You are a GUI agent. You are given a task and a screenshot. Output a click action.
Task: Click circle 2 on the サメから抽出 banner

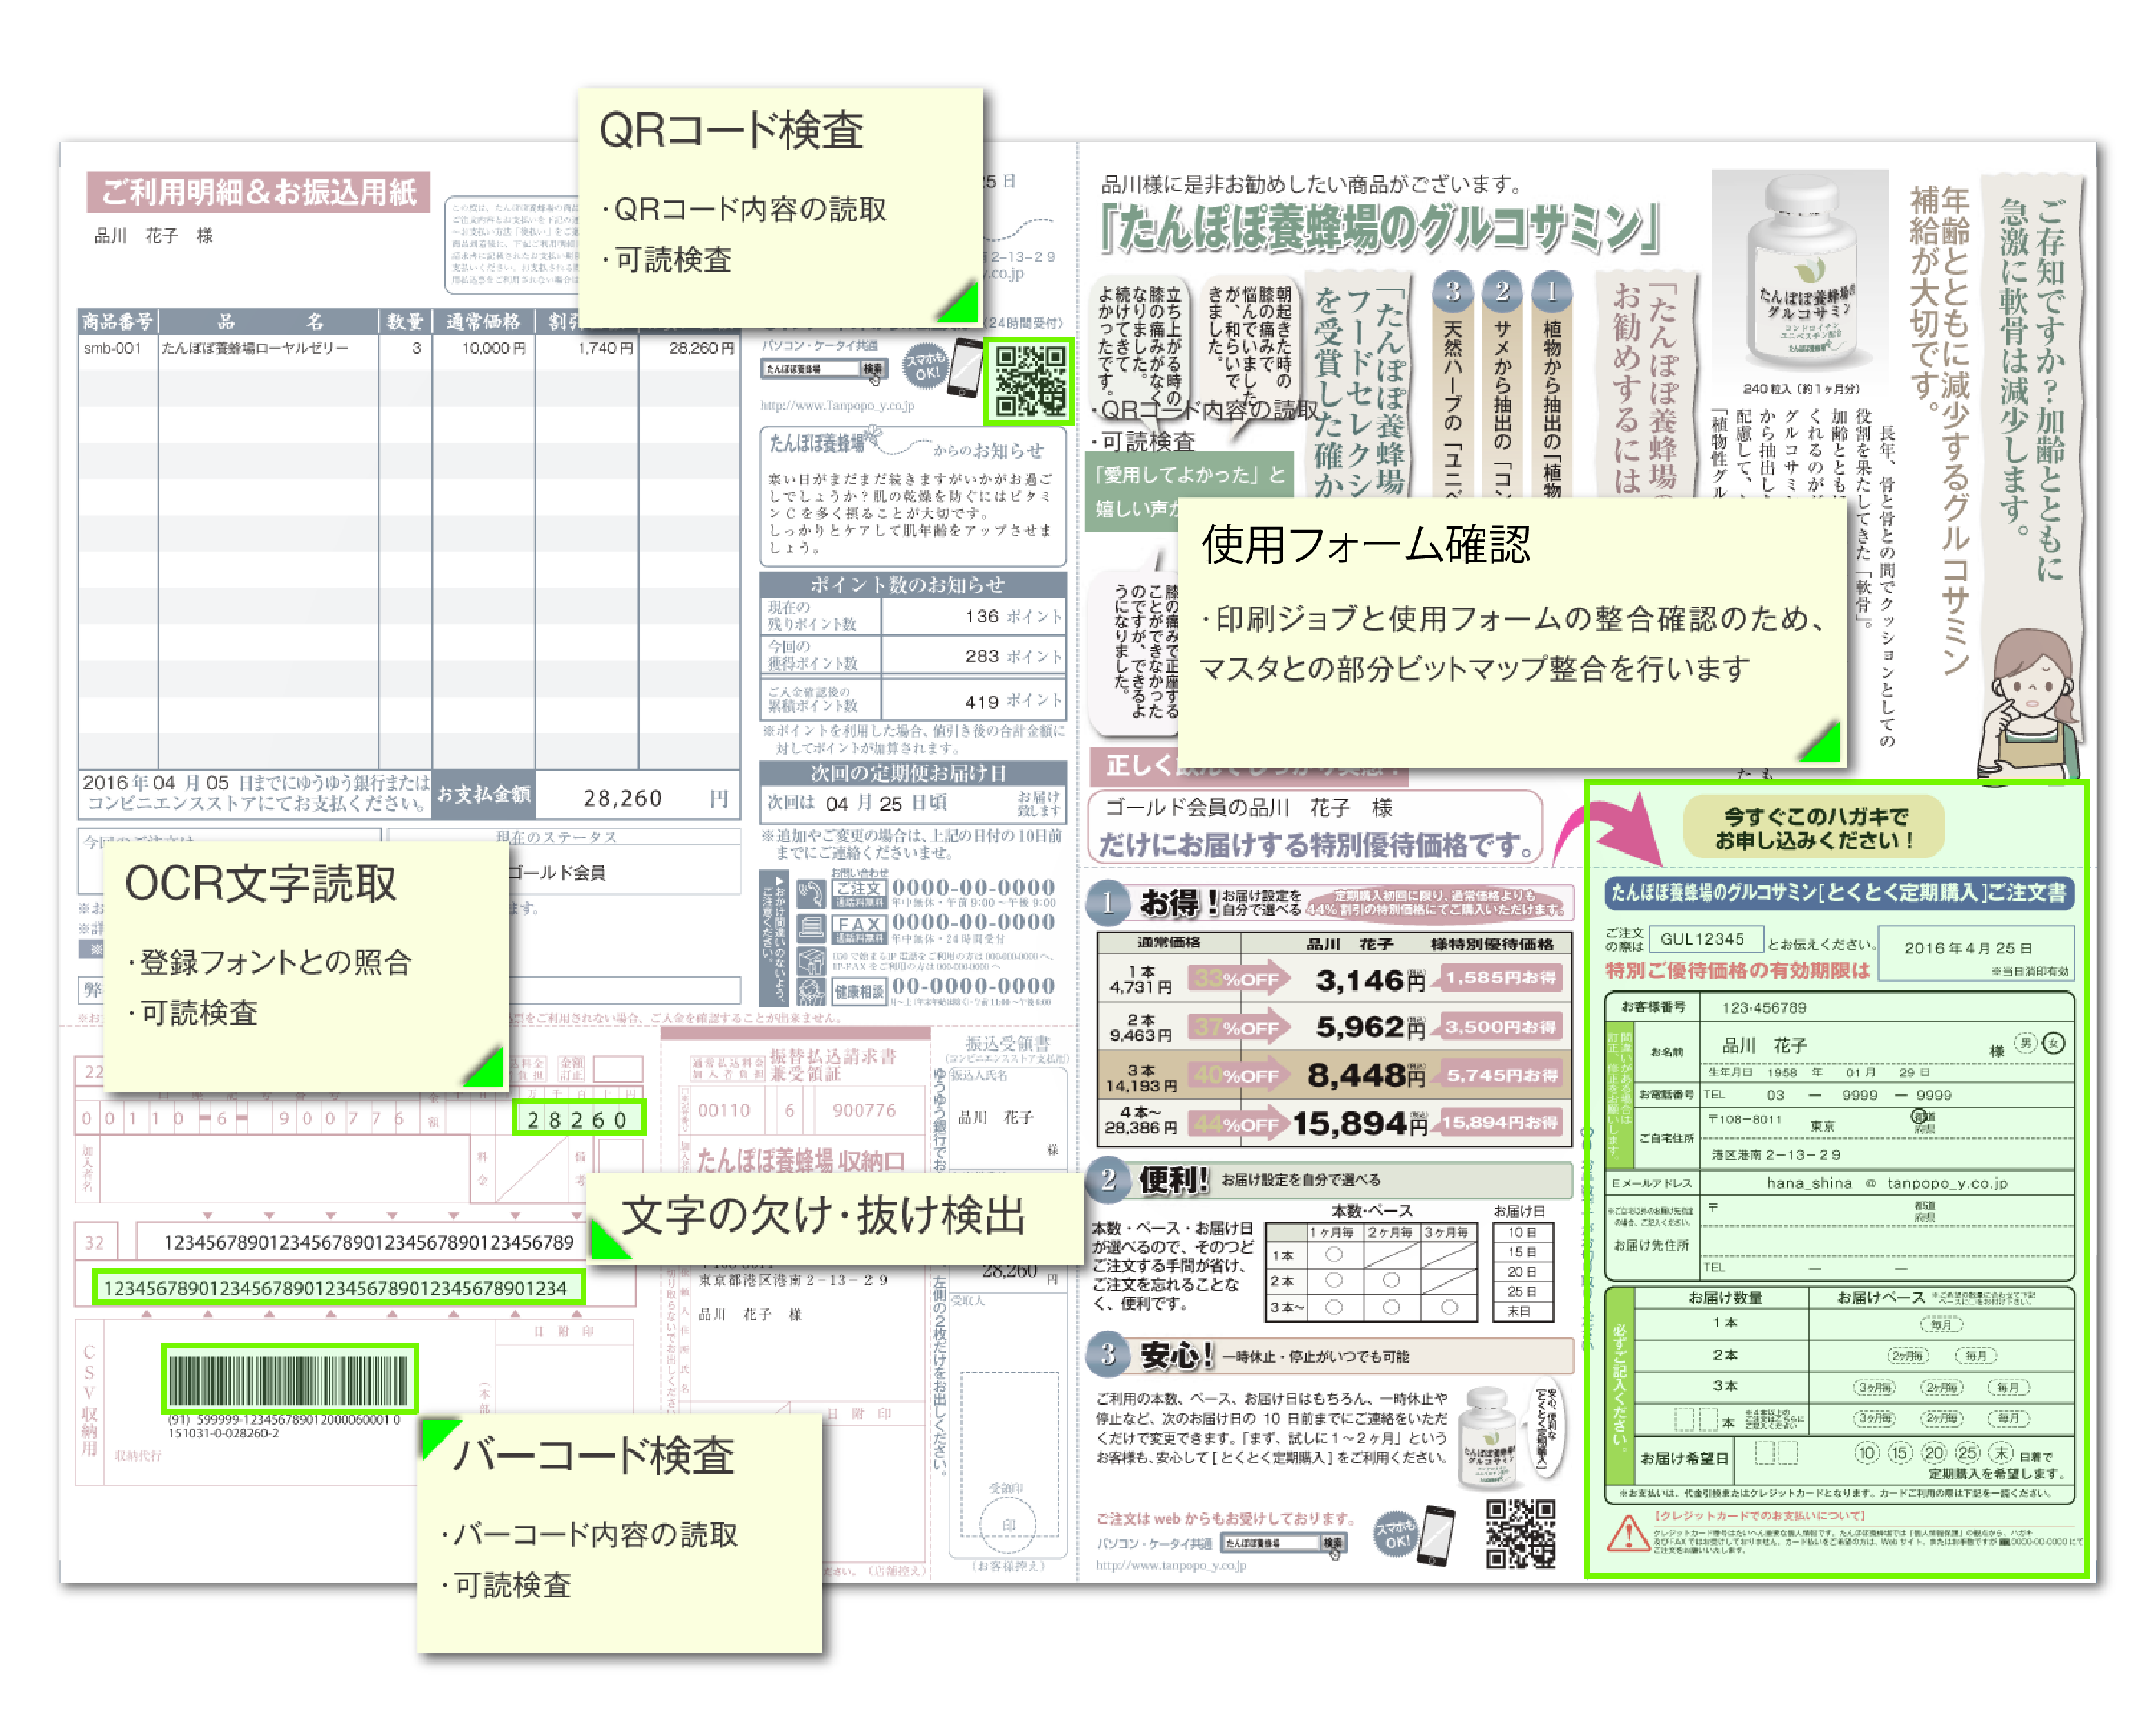click(x=1501, y=291)
